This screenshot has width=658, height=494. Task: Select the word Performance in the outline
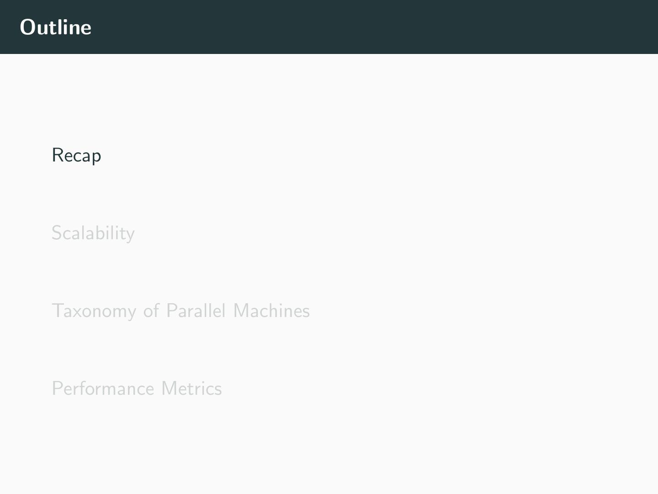pyautogui.click(x=103, y=389)
